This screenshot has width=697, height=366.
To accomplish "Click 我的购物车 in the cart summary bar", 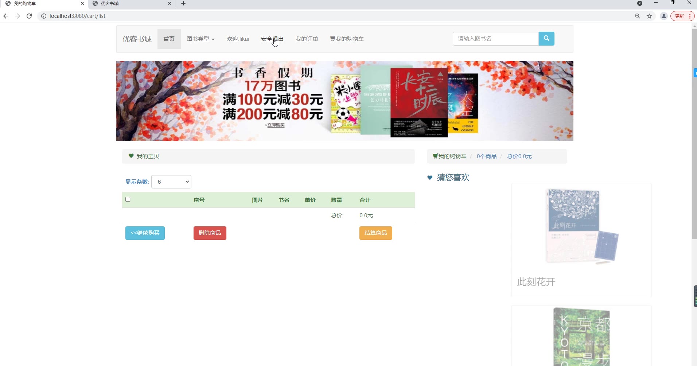I will click(449, 156).
